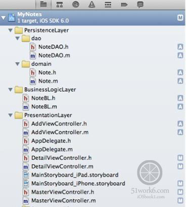Click the M status badge beside MasterViewController.m
The image size is (186, 207).
180,200
